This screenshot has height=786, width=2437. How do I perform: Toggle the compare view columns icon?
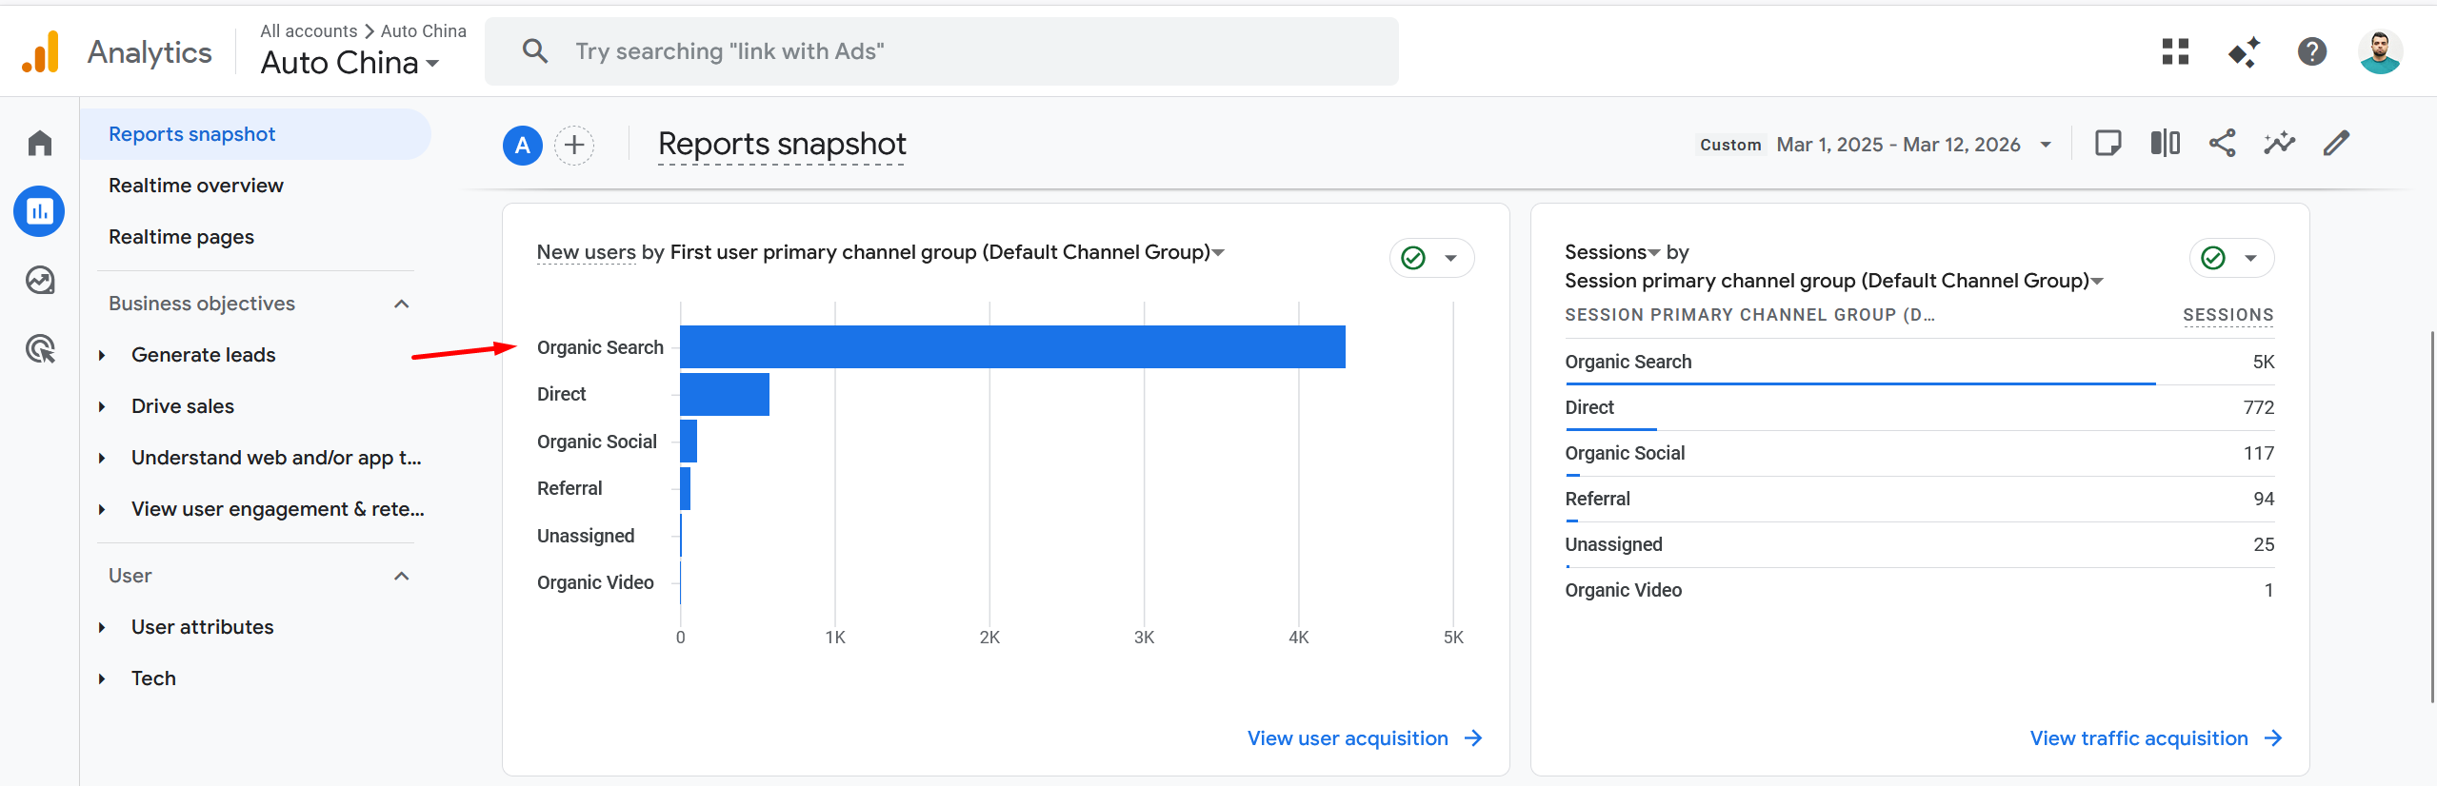(x=2165, y=144)
